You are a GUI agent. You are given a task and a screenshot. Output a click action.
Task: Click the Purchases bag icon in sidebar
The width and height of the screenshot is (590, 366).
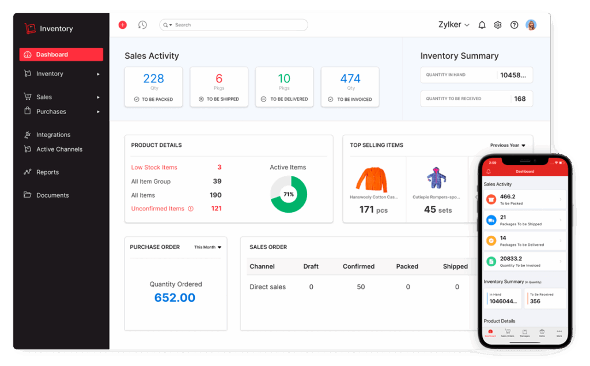pyautogui.click(x=28, y=111)
